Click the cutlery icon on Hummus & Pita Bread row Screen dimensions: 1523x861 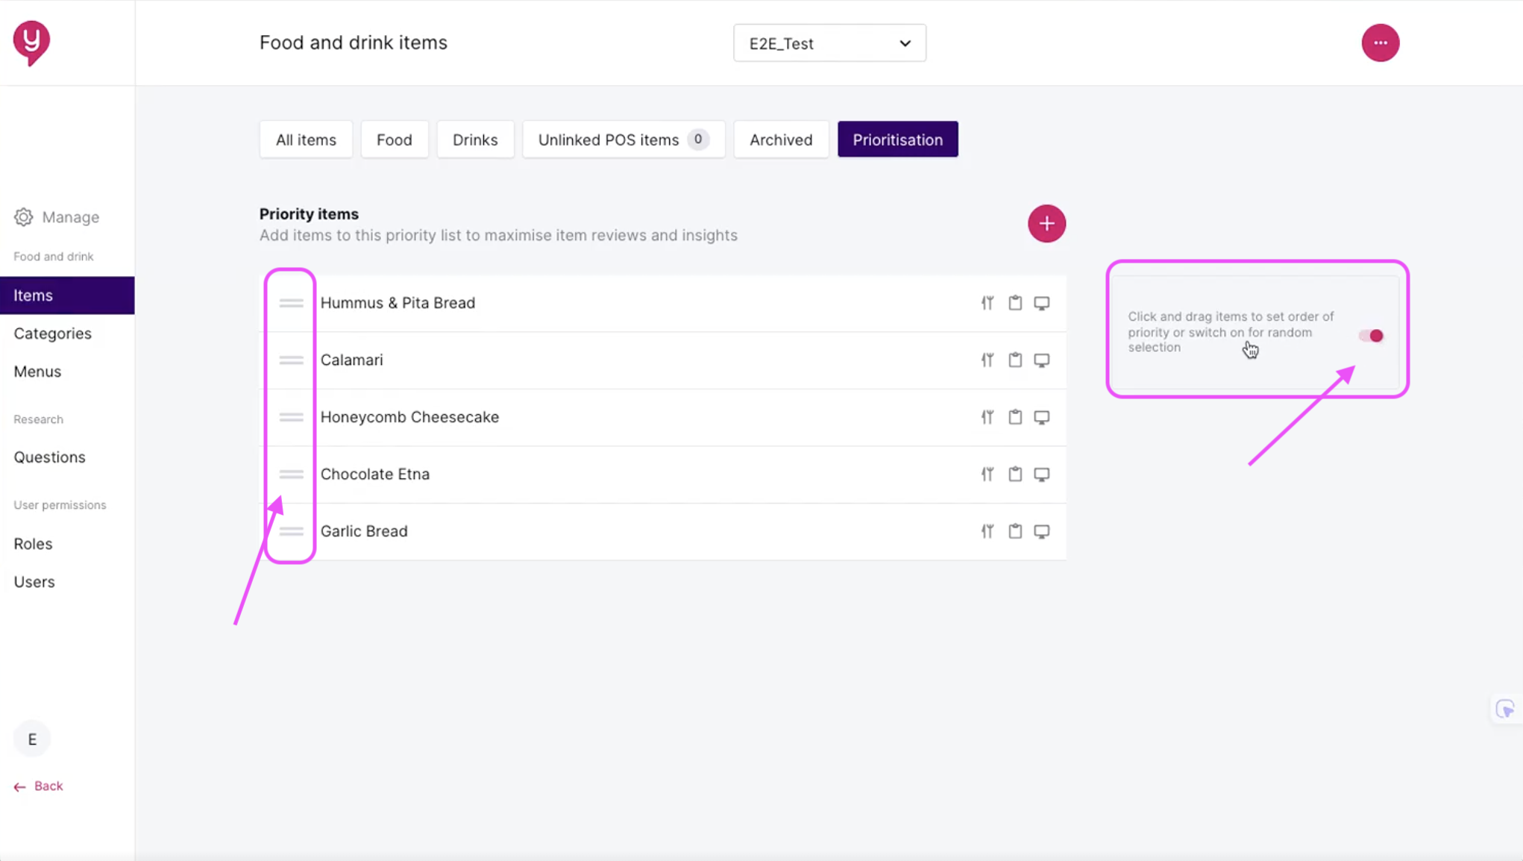coord(987,303)
